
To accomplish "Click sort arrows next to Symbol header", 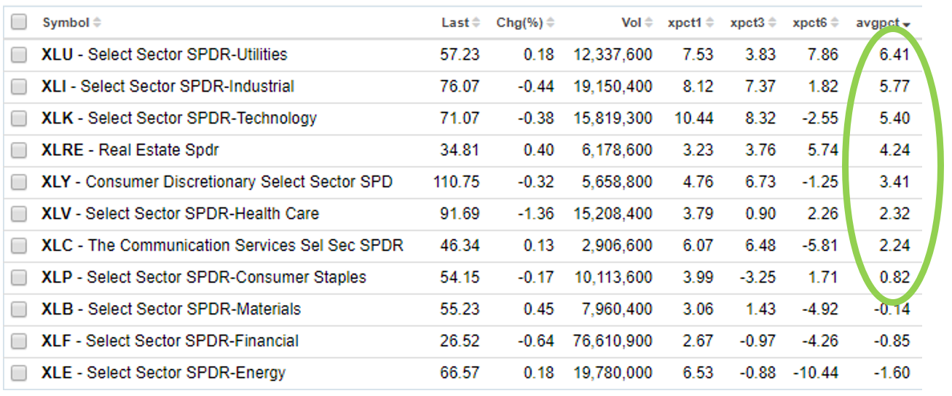I will [98, 23].
